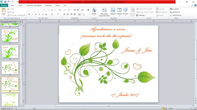
Task: Switch to Estrutura da Página tab
Action: click(34, 5)
